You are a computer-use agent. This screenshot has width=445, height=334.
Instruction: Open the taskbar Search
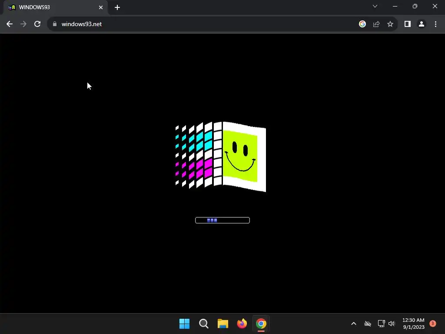204,324
